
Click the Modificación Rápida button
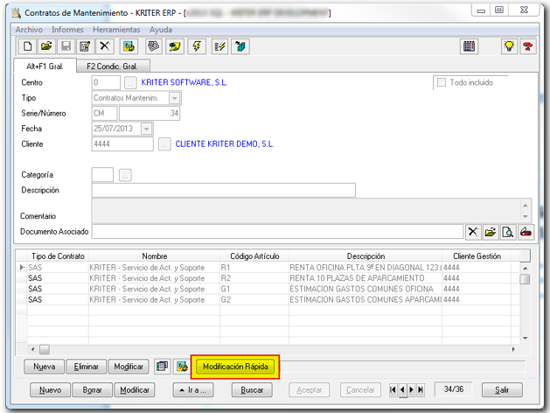(235, 367)
